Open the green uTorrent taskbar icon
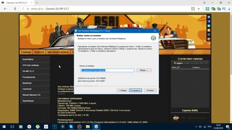Screen dimensions: 232x130 click(x=38, y=127)
